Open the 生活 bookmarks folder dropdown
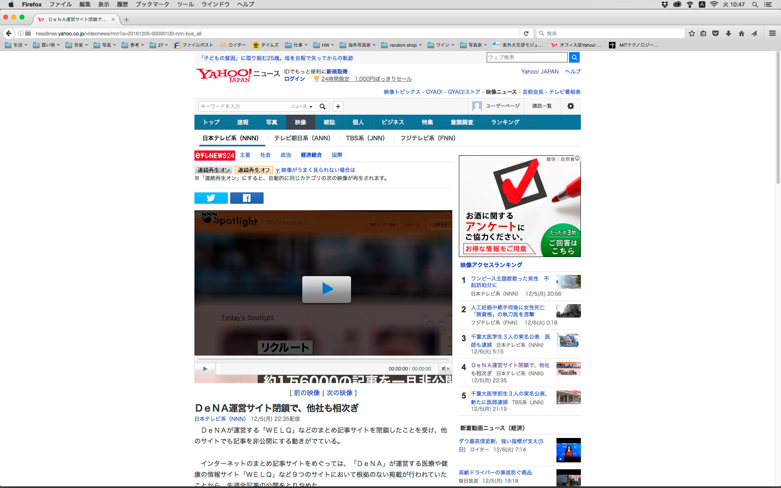The width and height of the screenshot is (781, 488). [x=17, y=45]
